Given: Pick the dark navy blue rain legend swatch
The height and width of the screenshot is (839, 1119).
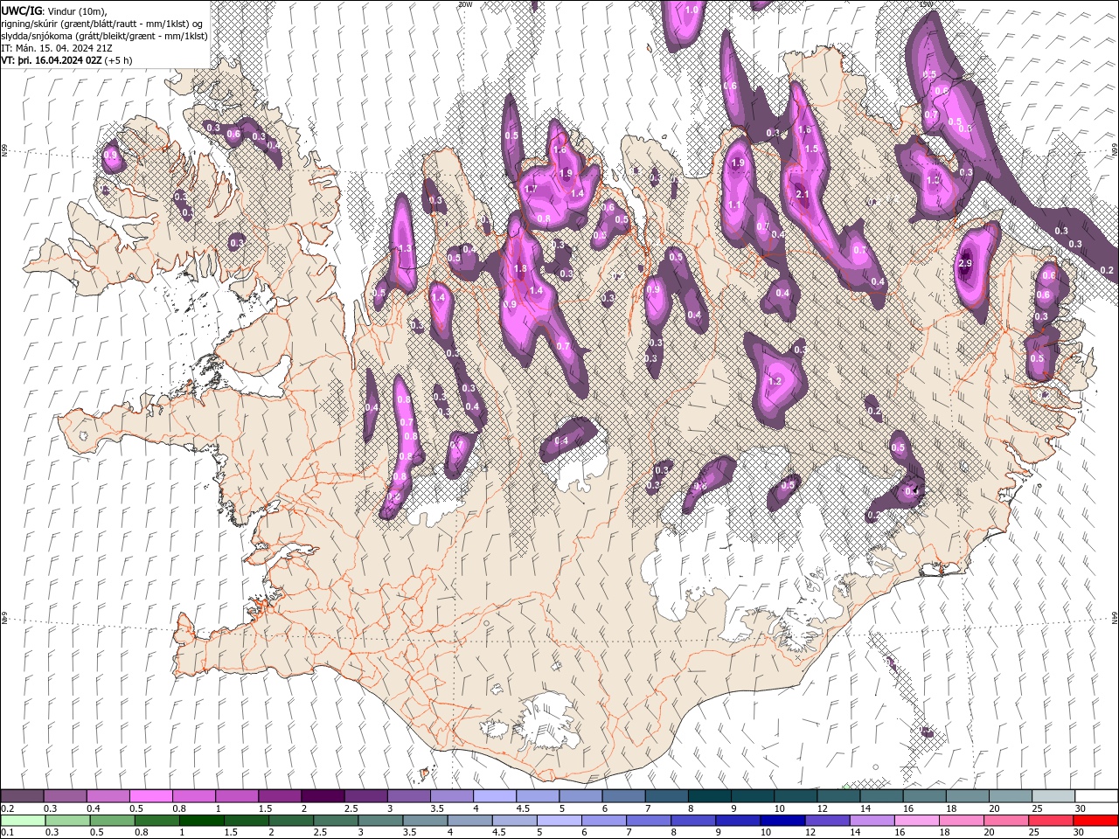Looking at the screenshot, I should tap(782, 821).
